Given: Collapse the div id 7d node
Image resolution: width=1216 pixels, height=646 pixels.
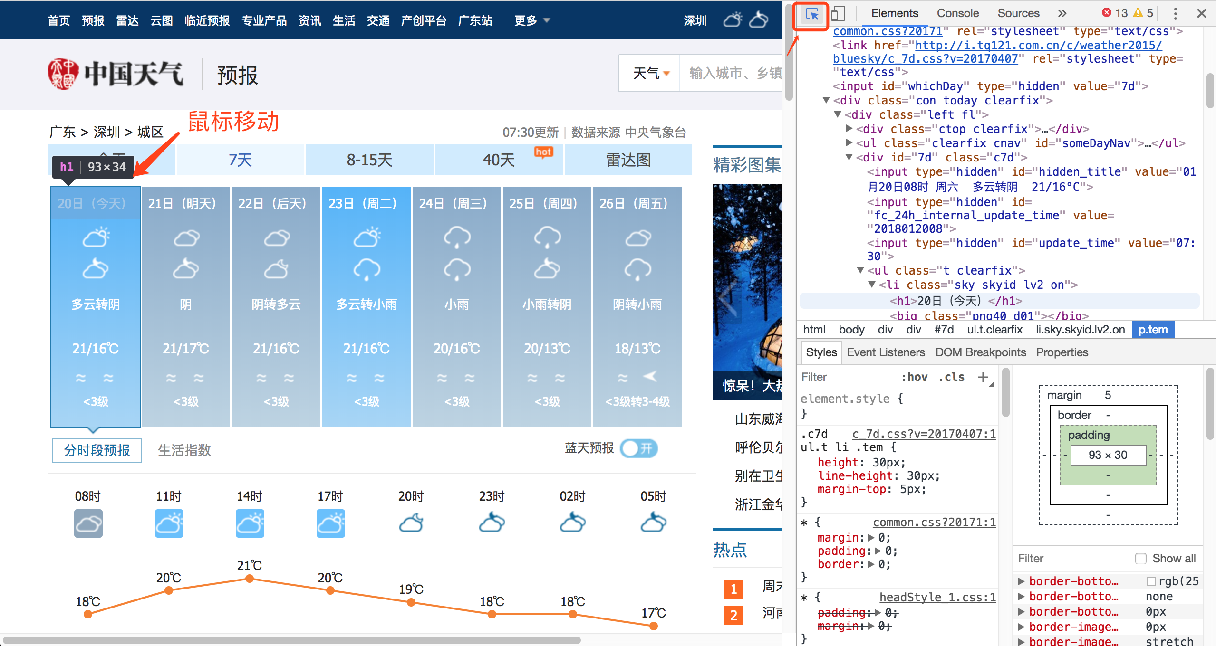Looking at the screenshot, I should tap(849, 157).
